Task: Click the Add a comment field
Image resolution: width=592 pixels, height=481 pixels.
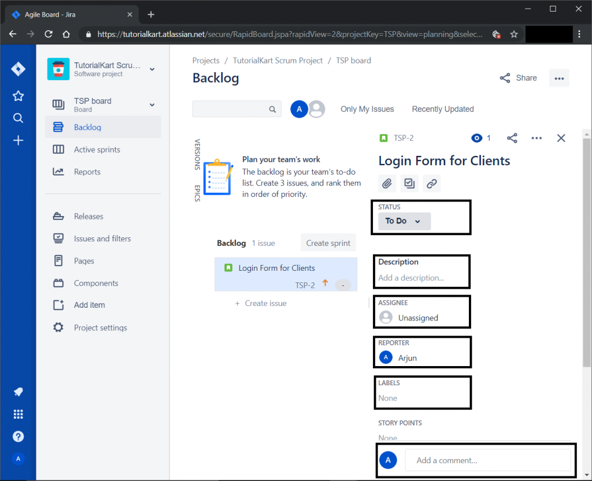Action: click(488, 460)
